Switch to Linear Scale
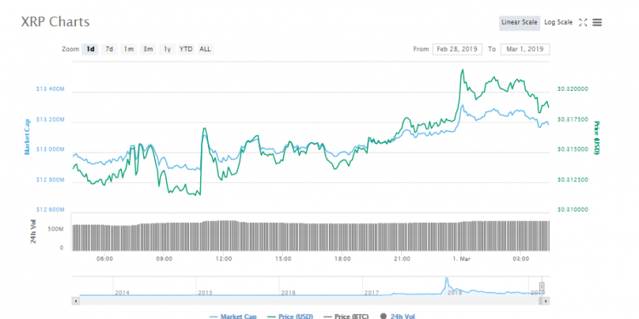 (519, 22)
